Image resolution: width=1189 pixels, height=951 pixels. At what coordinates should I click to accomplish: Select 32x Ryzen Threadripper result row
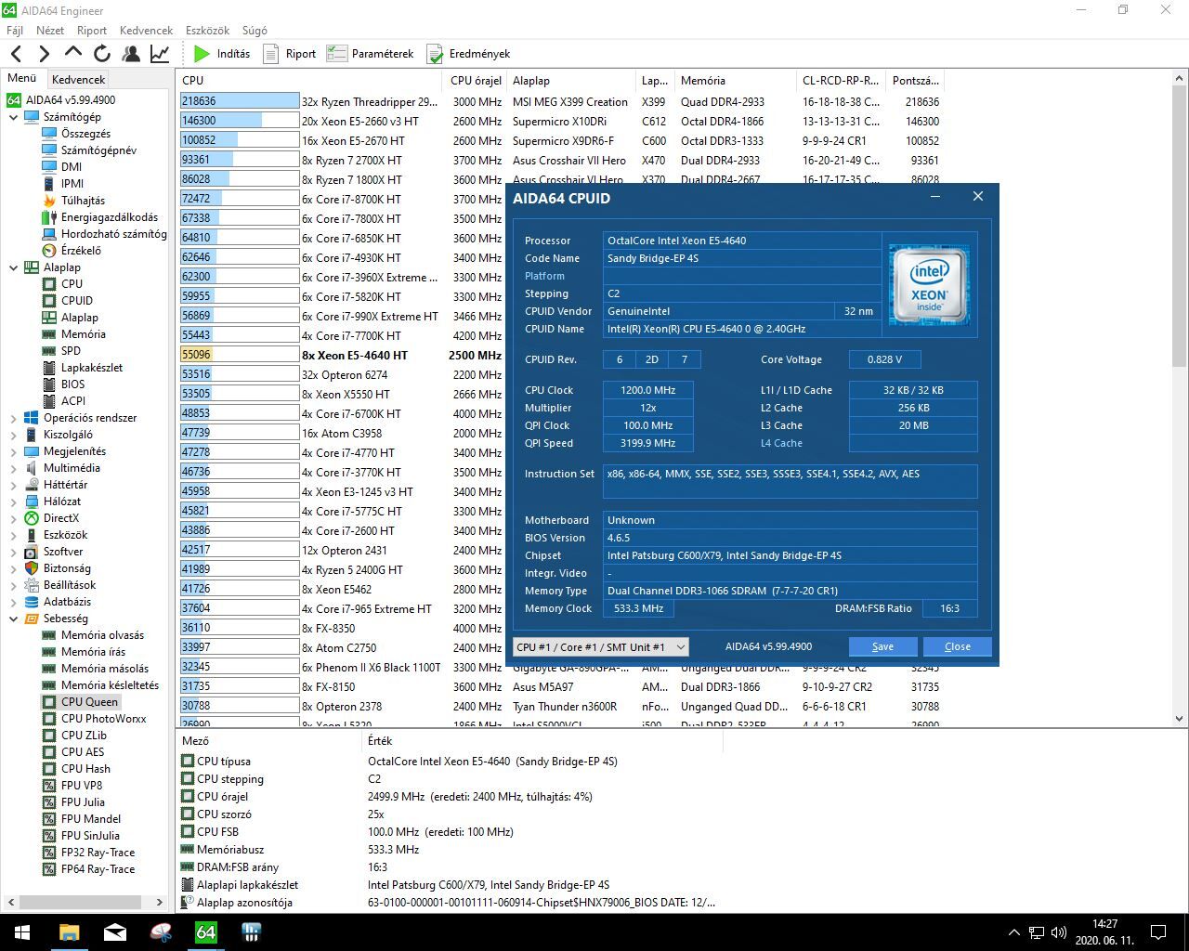tap(559, 102)
